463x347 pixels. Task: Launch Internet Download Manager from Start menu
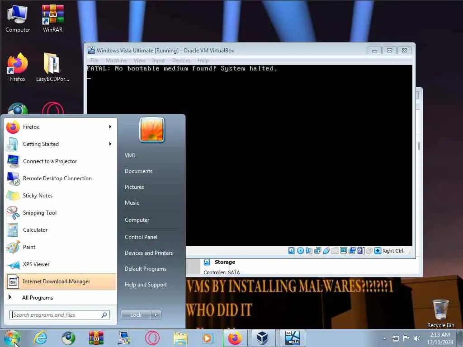(x=61, y=281)
